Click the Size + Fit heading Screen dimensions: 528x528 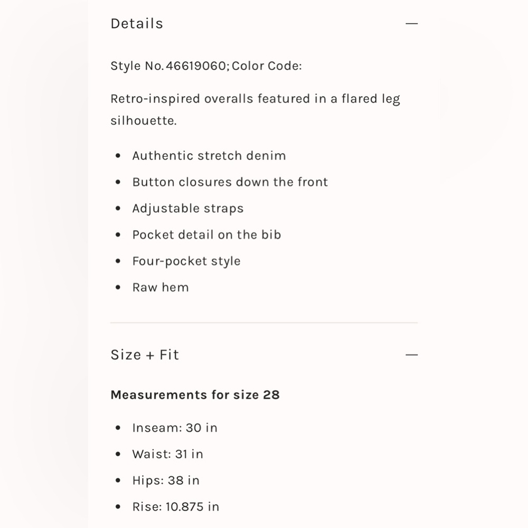(145, 355)
